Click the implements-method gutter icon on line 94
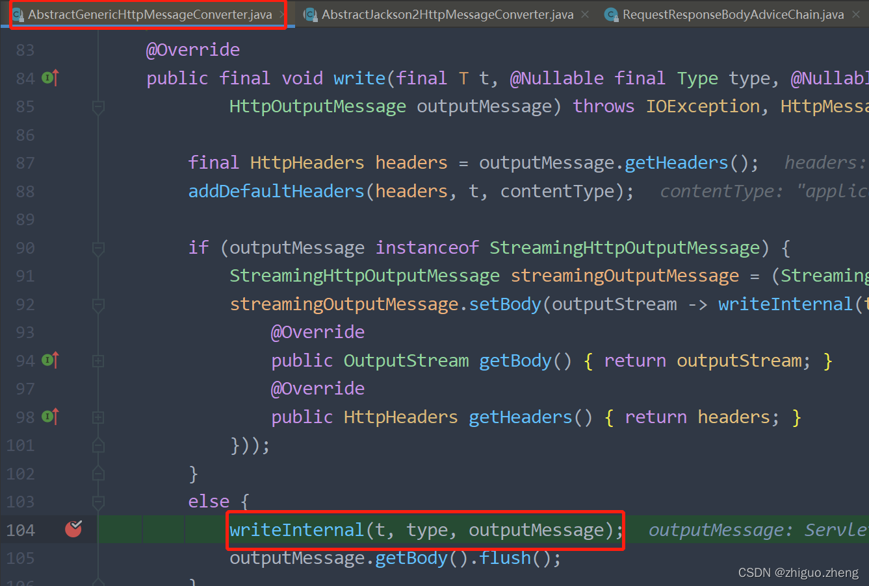The image size is (869, 586). tap(50, 360)
